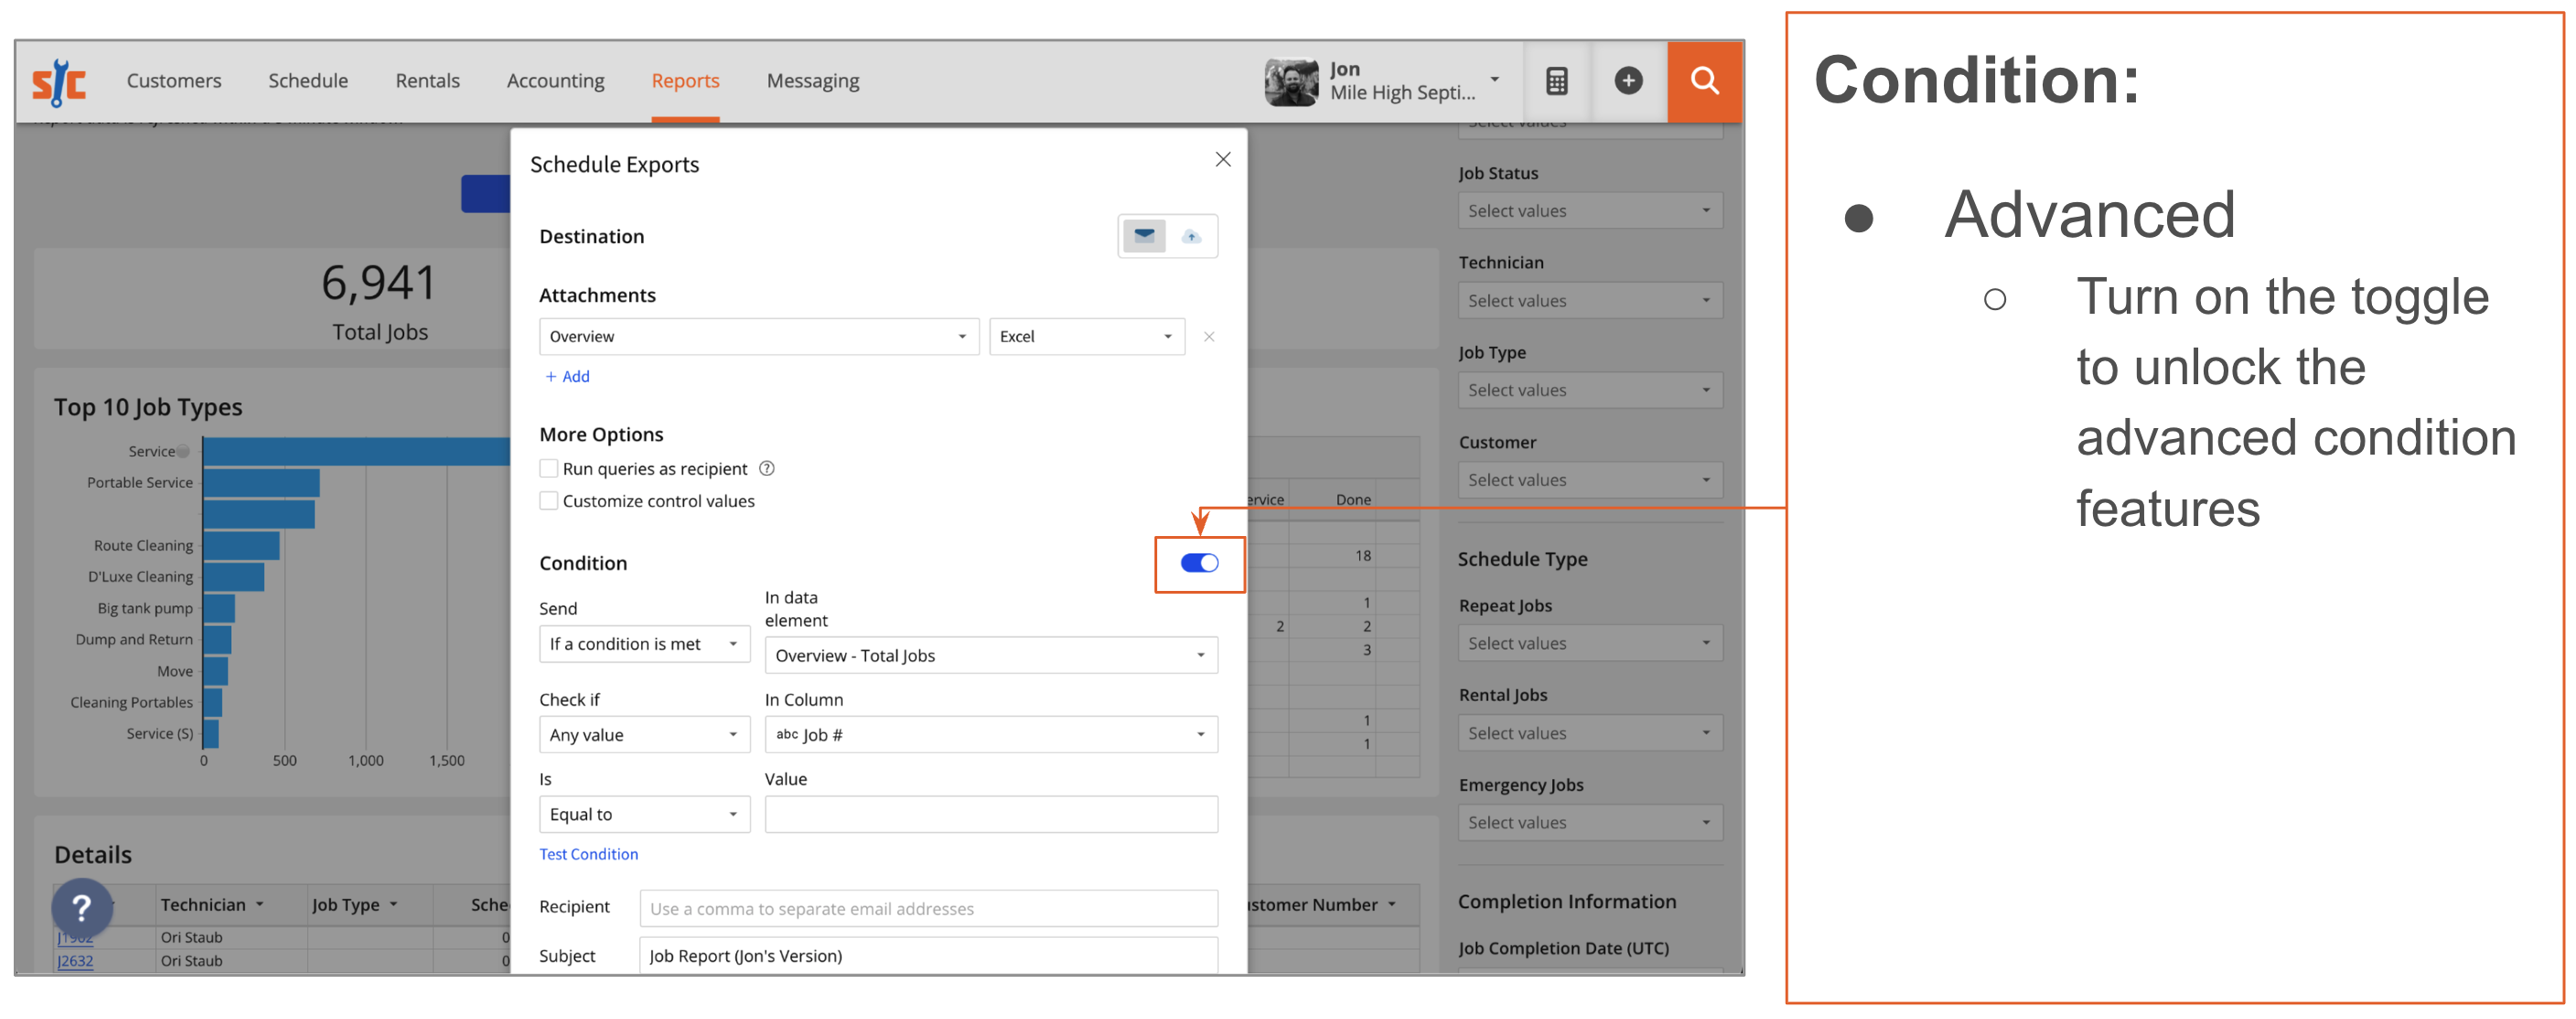Check Customize control values
Screen dimensions: 2576x1019
[548, 501]
